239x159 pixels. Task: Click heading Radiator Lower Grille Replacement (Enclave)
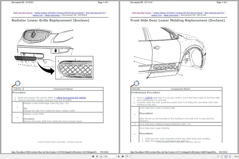pos(51,20)
